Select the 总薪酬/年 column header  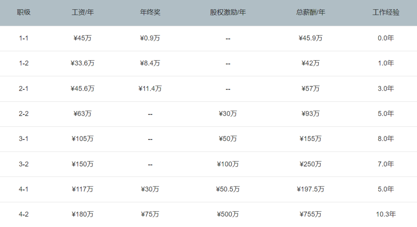coord(310,12)
